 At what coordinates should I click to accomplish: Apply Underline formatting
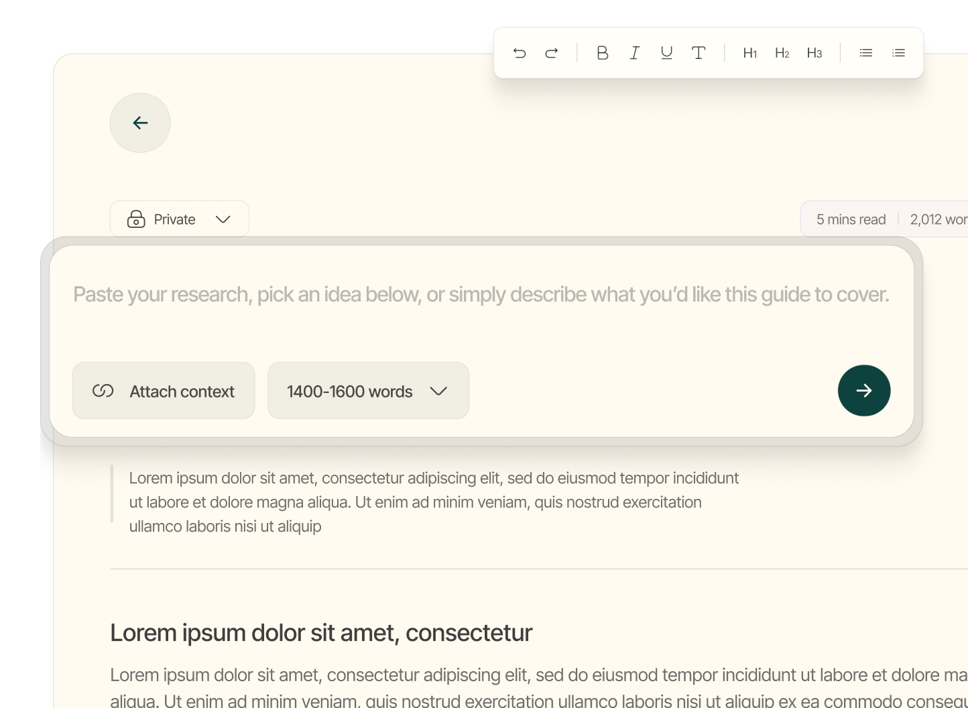(x=666, y=52)
